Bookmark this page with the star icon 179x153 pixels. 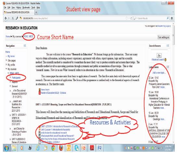pos(126,18)
